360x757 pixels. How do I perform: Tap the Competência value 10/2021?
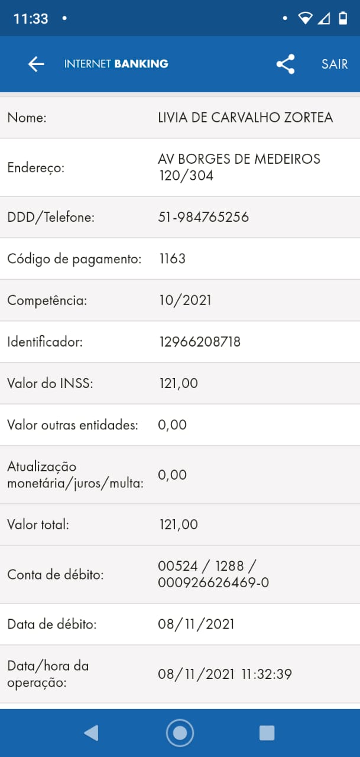point(185,300)
